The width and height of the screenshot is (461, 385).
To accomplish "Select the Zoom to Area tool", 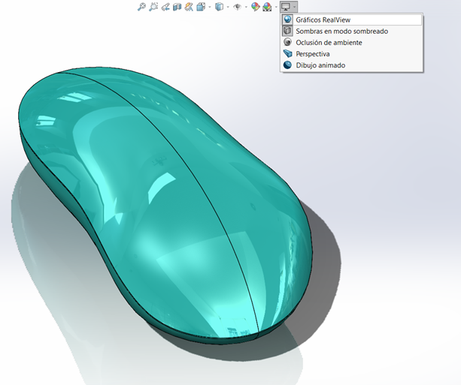I will [x=153, y=7].
